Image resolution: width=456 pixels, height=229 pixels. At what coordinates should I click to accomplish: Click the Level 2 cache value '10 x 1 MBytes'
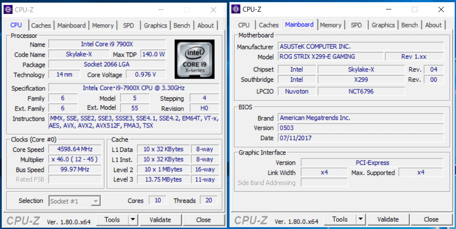tap(164, 169)
